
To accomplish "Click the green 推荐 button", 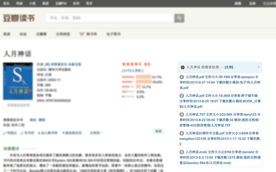I will (x=158, y=131).
